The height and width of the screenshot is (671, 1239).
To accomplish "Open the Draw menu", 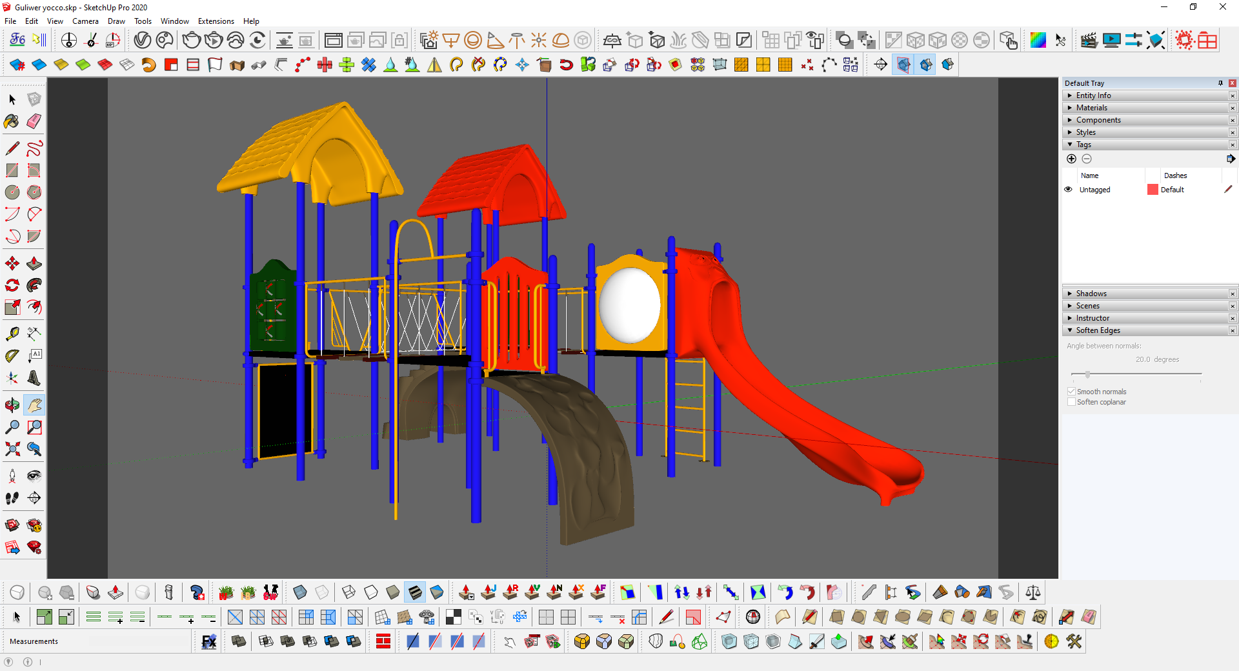I will (x=116, y=21).
